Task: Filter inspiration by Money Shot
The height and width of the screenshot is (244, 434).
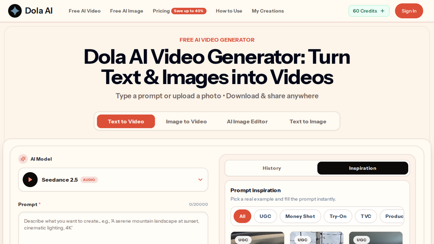Action: tap(300, 216)
